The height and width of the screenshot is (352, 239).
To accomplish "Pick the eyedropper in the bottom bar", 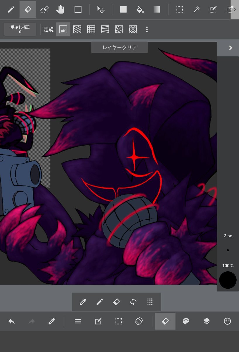I will click(52, 321).
